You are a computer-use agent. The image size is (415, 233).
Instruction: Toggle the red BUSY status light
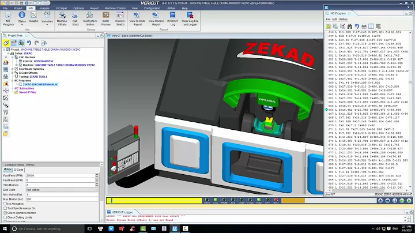click(x=276, y=200)
